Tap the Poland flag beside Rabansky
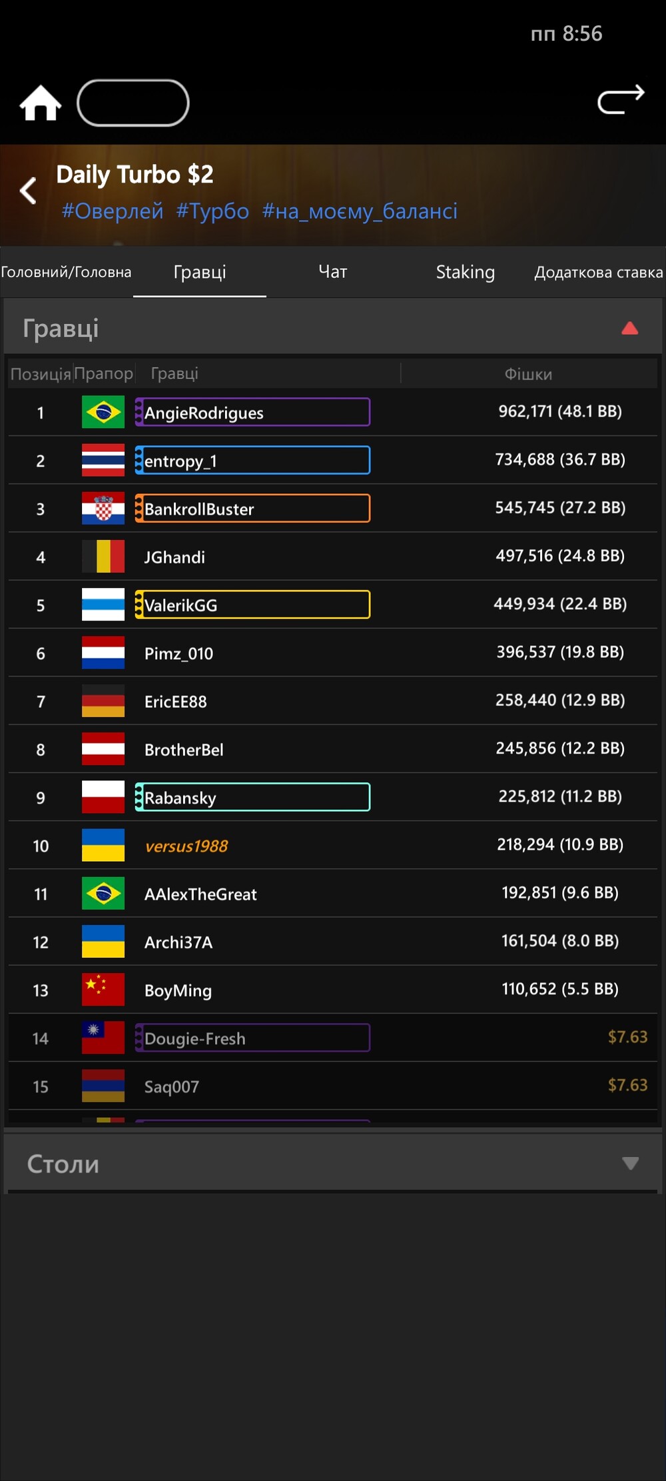Screen dimensions: 666x1481 [103, 797]
